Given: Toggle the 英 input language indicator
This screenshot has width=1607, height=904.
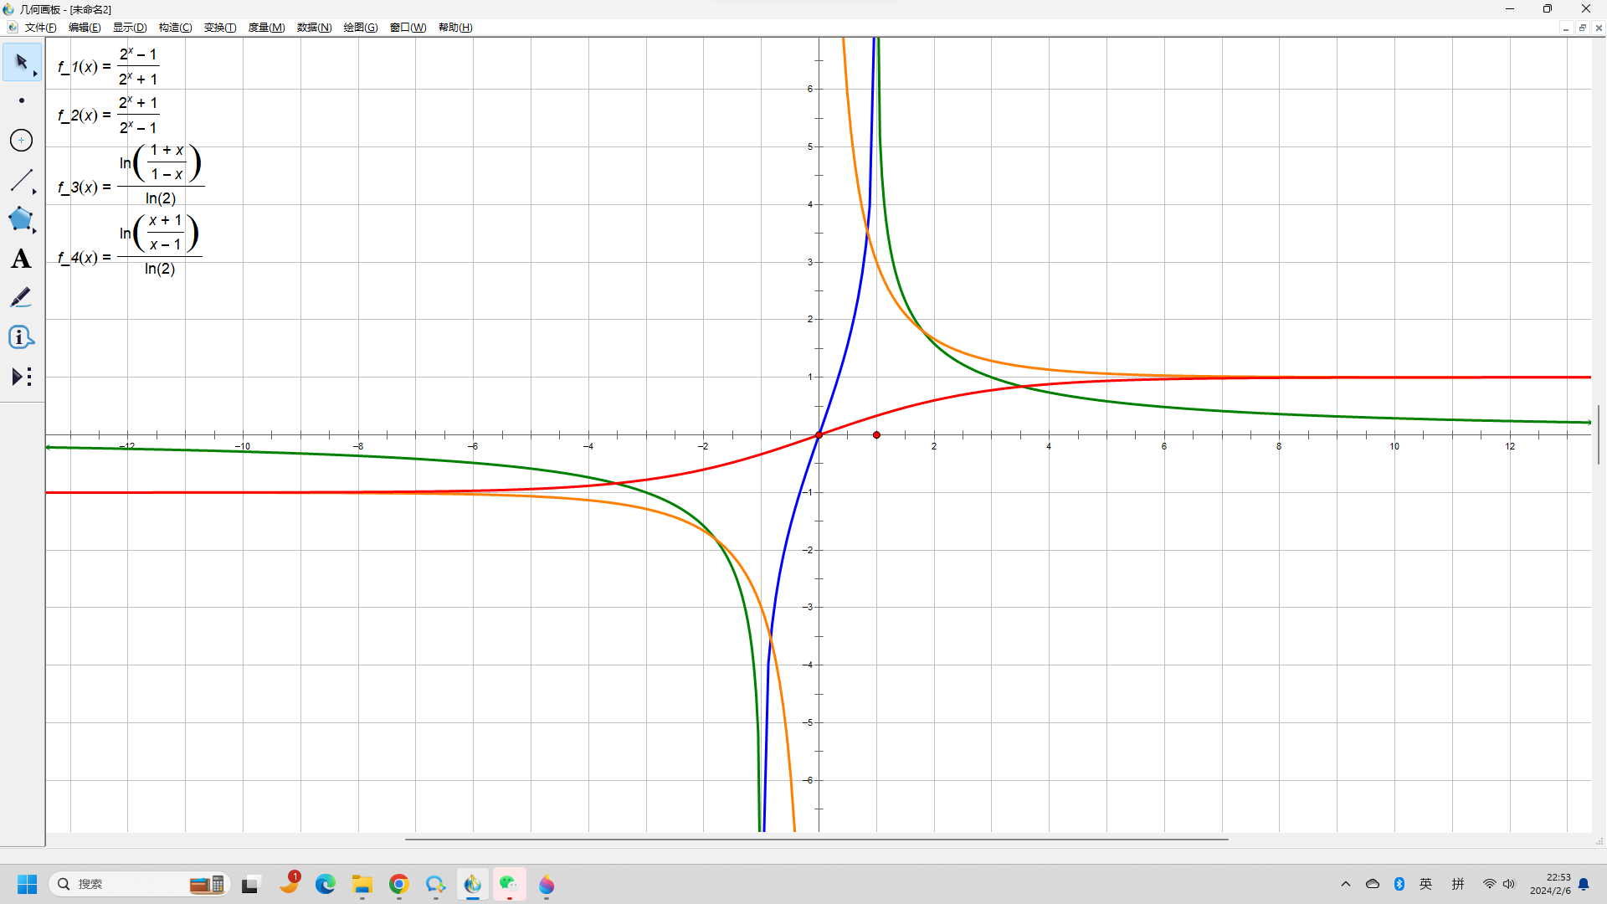Looking at the screenshot, I should [x=1426, y=884].
